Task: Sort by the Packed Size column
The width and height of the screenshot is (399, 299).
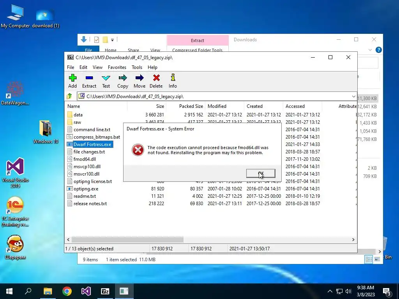Action: point(186,106)
